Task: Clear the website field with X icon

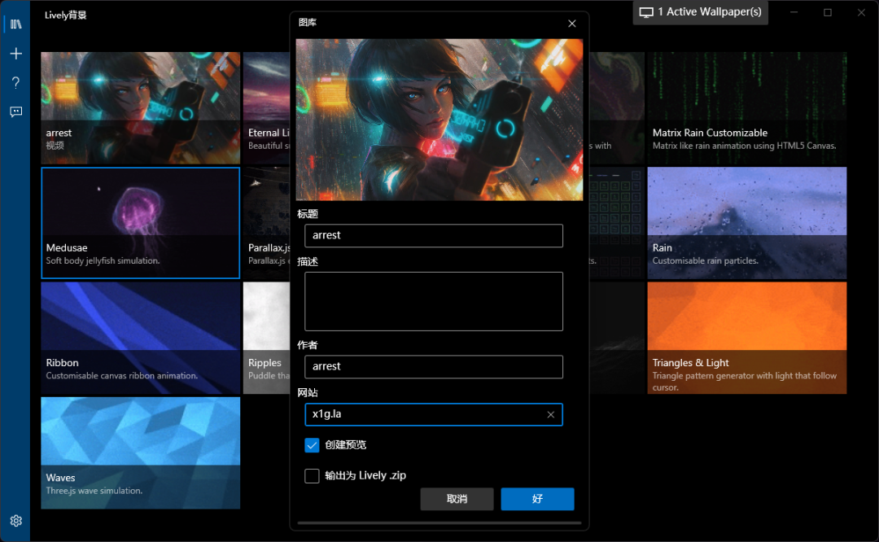Action: pyautogui.click(x=550, y=415)
